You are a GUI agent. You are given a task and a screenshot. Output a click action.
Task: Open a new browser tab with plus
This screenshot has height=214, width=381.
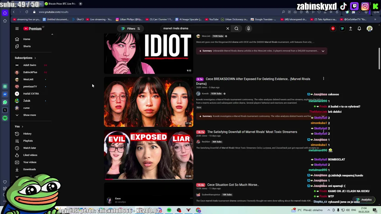(x=80, y=4)
